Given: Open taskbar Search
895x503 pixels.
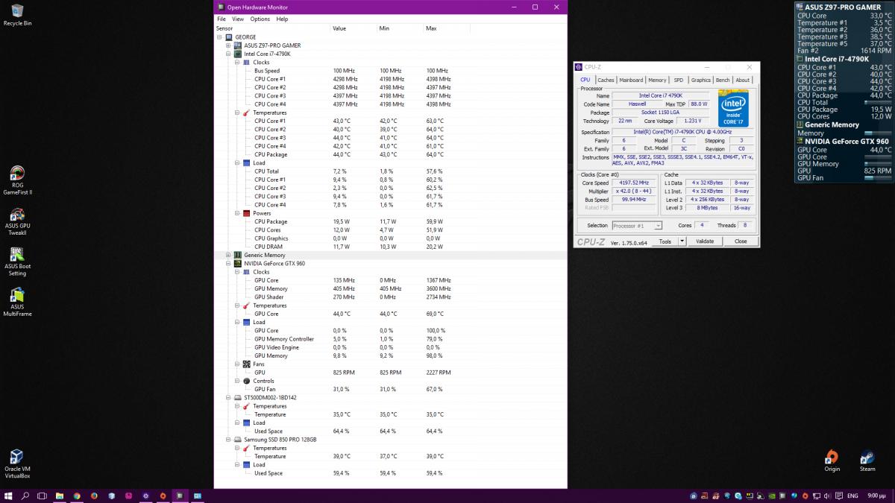Looking at the screenshot, I should 25,496.
